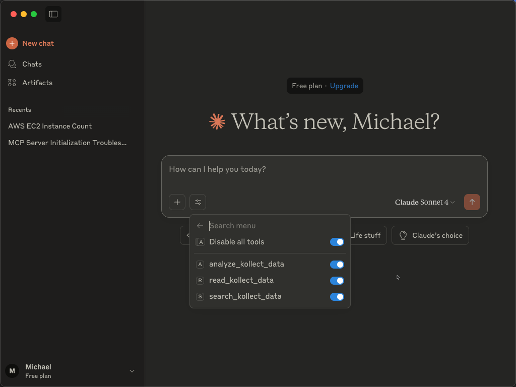This screenshot has width=516, height=387.
Task: Click the Disable all tools label
Action: pyautogui.click(x=237, y=242)
